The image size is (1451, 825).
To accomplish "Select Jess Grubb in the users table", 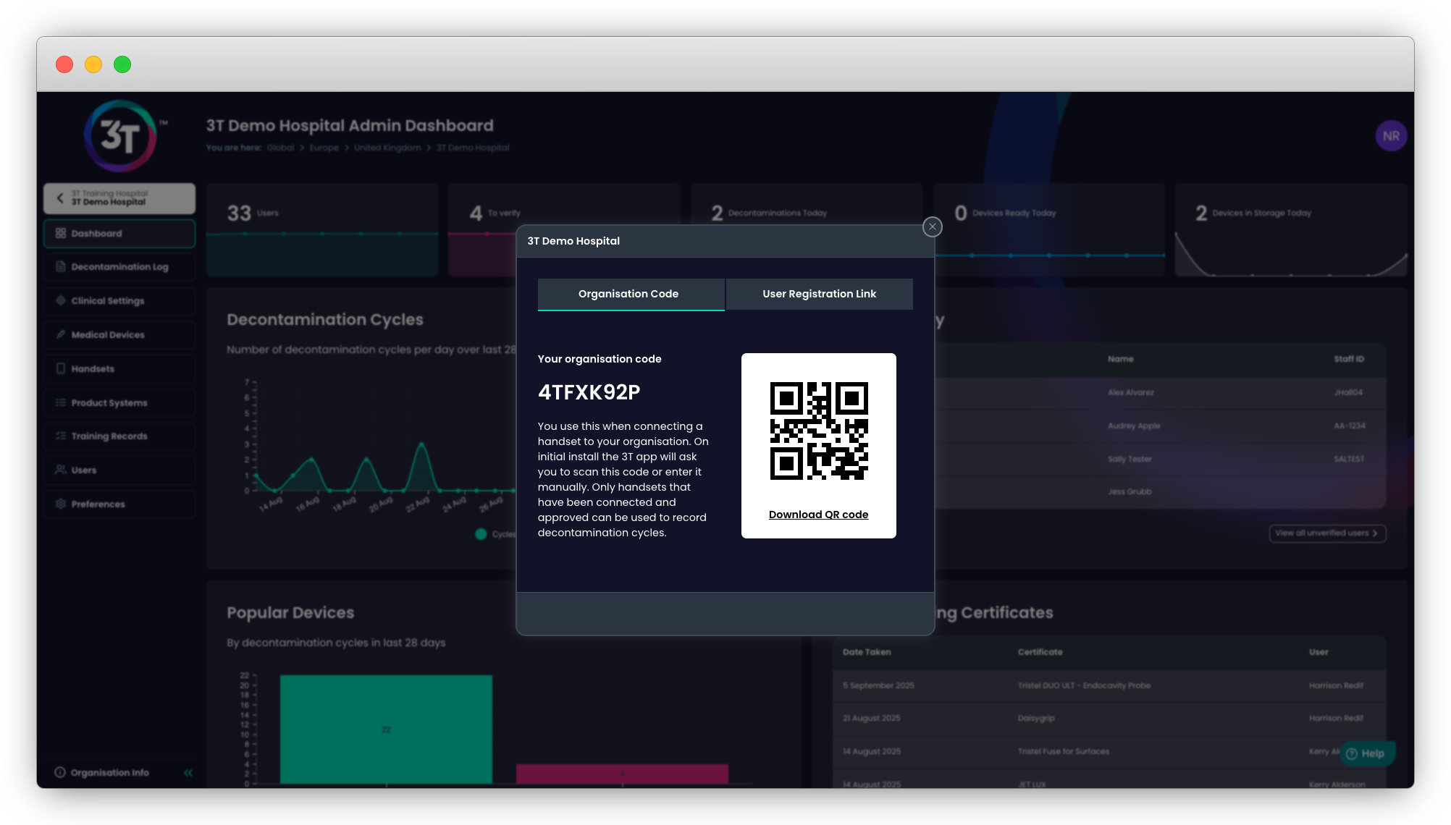I will click(x=1130, y=492).
